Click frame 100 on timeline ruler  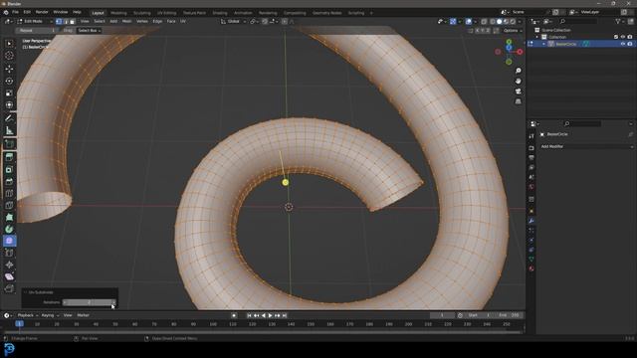pos(213,324)
